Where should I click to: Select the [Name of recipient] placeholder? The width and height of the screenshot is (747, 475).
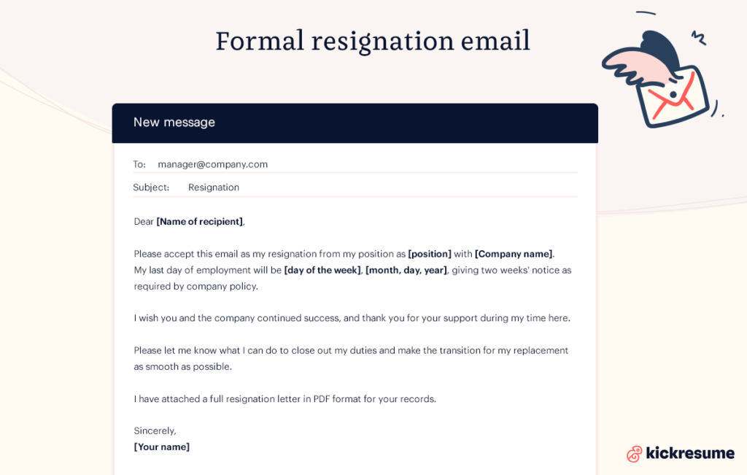pos(200,222)
